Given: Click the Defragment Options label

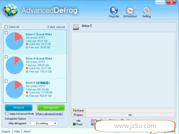Looking at the screenshot, I should (15, 119).
